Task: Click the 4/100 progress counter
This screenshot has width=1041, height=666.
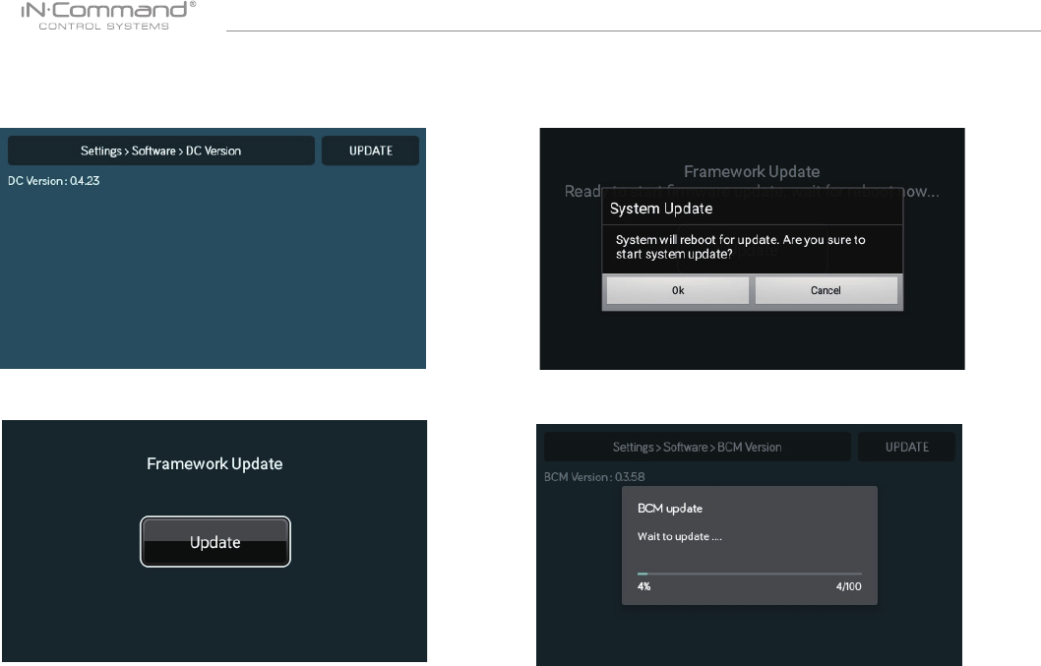Action: 848,586
